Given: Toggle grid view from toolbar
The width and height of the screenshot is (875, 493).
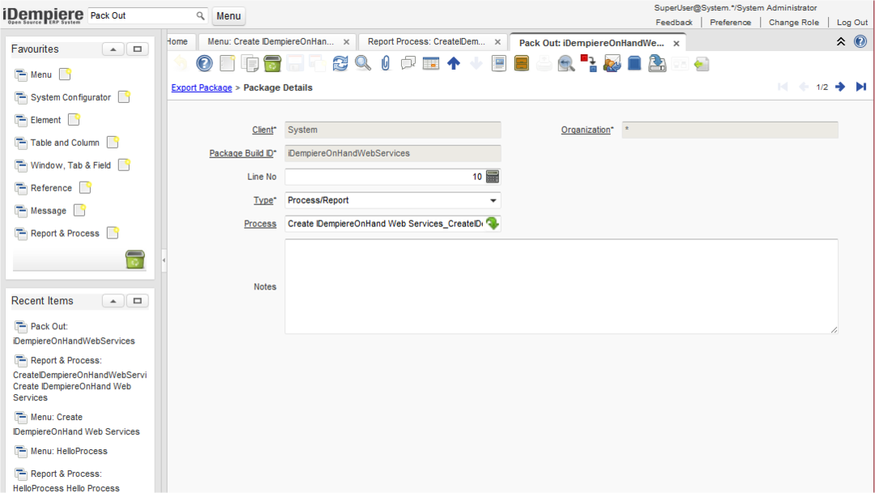Looking at the screenshot, I should coord(431,63).
